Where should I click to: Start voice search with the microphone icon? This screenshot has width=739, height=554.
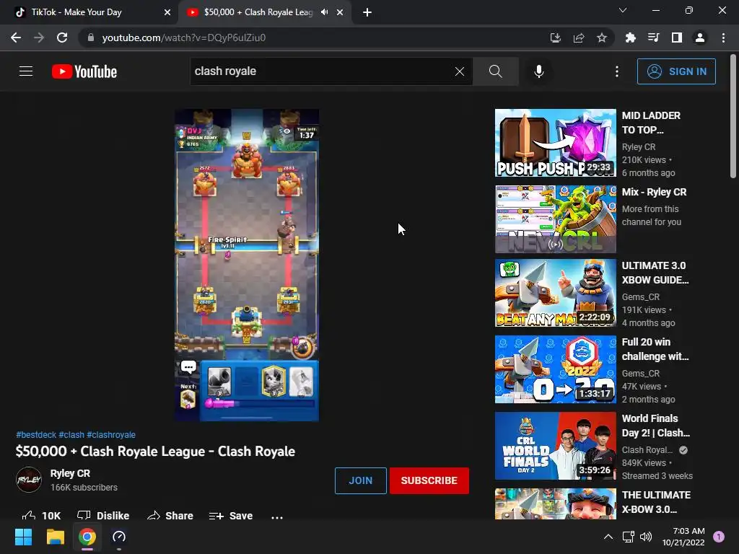click(x=539, y=71)
